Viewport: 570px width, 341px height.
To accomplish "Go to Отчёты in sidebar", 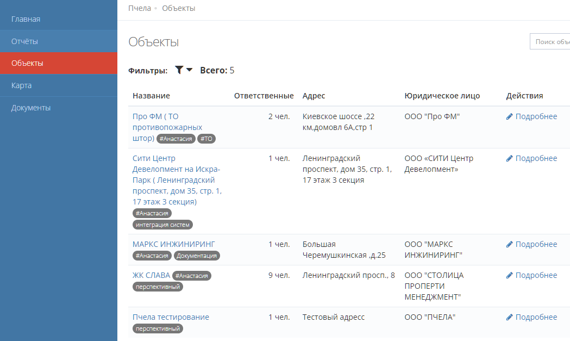I will [x=24, y=41].
